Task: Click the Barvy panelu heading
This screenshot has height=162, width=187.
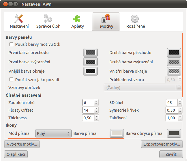Action: pos(19,37)
